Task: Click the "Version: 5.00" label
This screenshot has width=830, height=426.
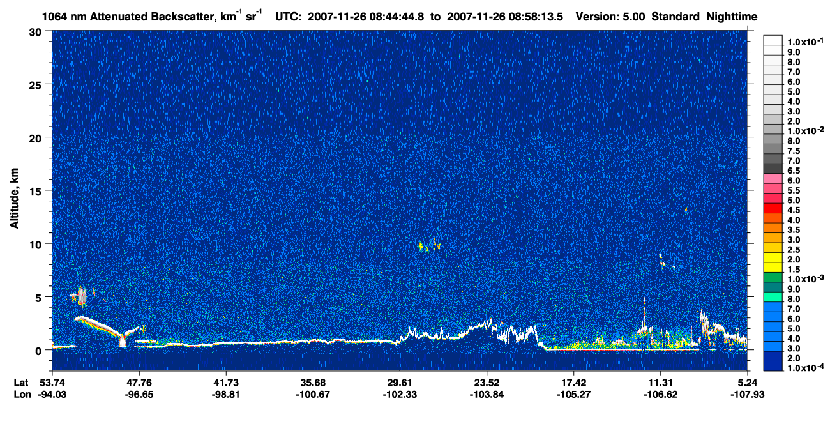Action: (610, 17)
